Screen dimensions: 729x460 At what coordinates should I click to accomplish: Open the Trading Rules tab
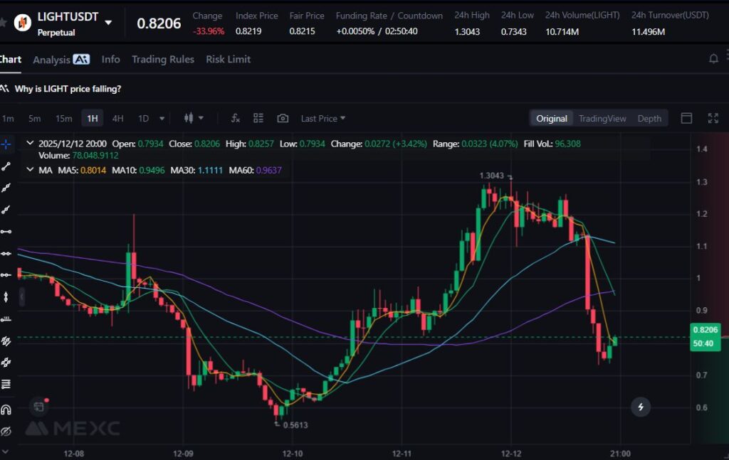[162, 60]
